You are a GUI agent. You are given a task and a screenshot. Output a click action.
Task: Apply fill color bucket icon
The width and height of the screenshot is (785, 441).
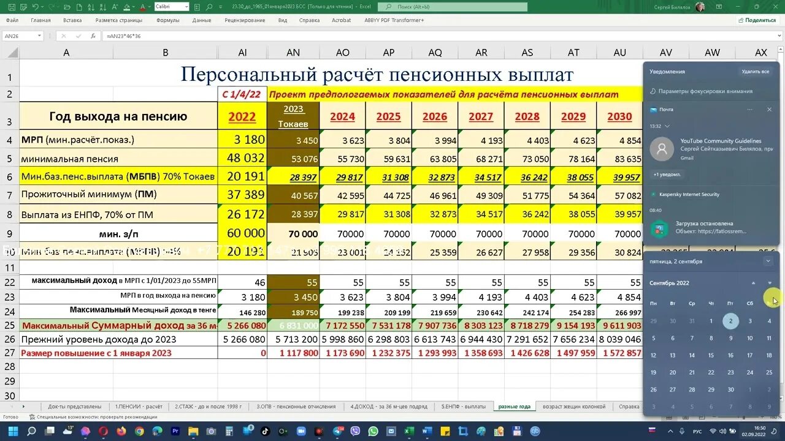point(126,7)
